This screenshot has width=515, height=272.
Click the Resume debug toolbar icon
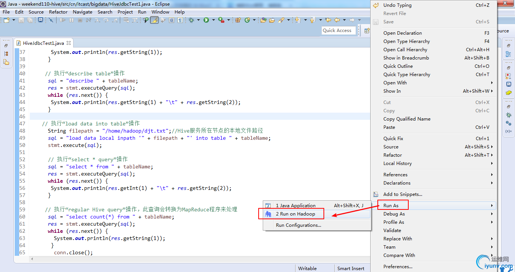[63, 20]
